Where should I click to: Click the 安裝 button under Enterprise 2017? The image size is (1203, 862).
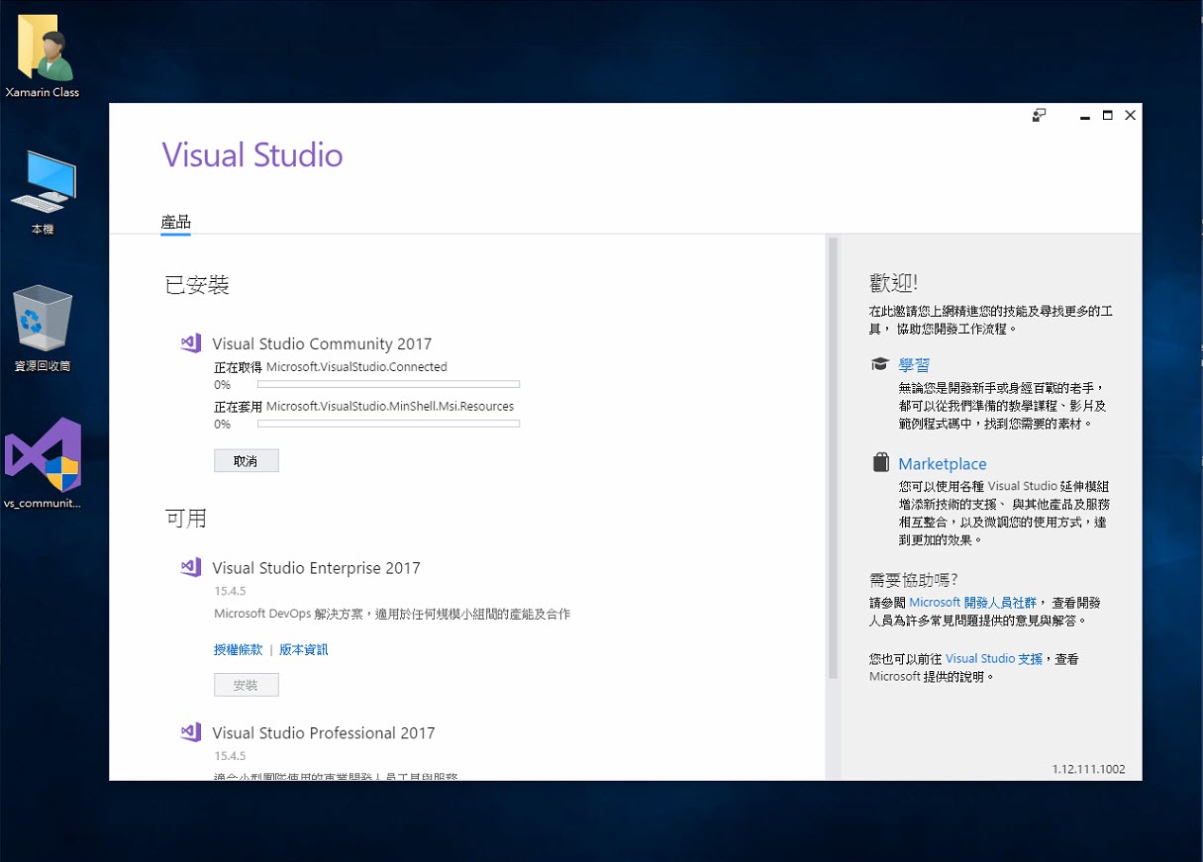[247, 685]
